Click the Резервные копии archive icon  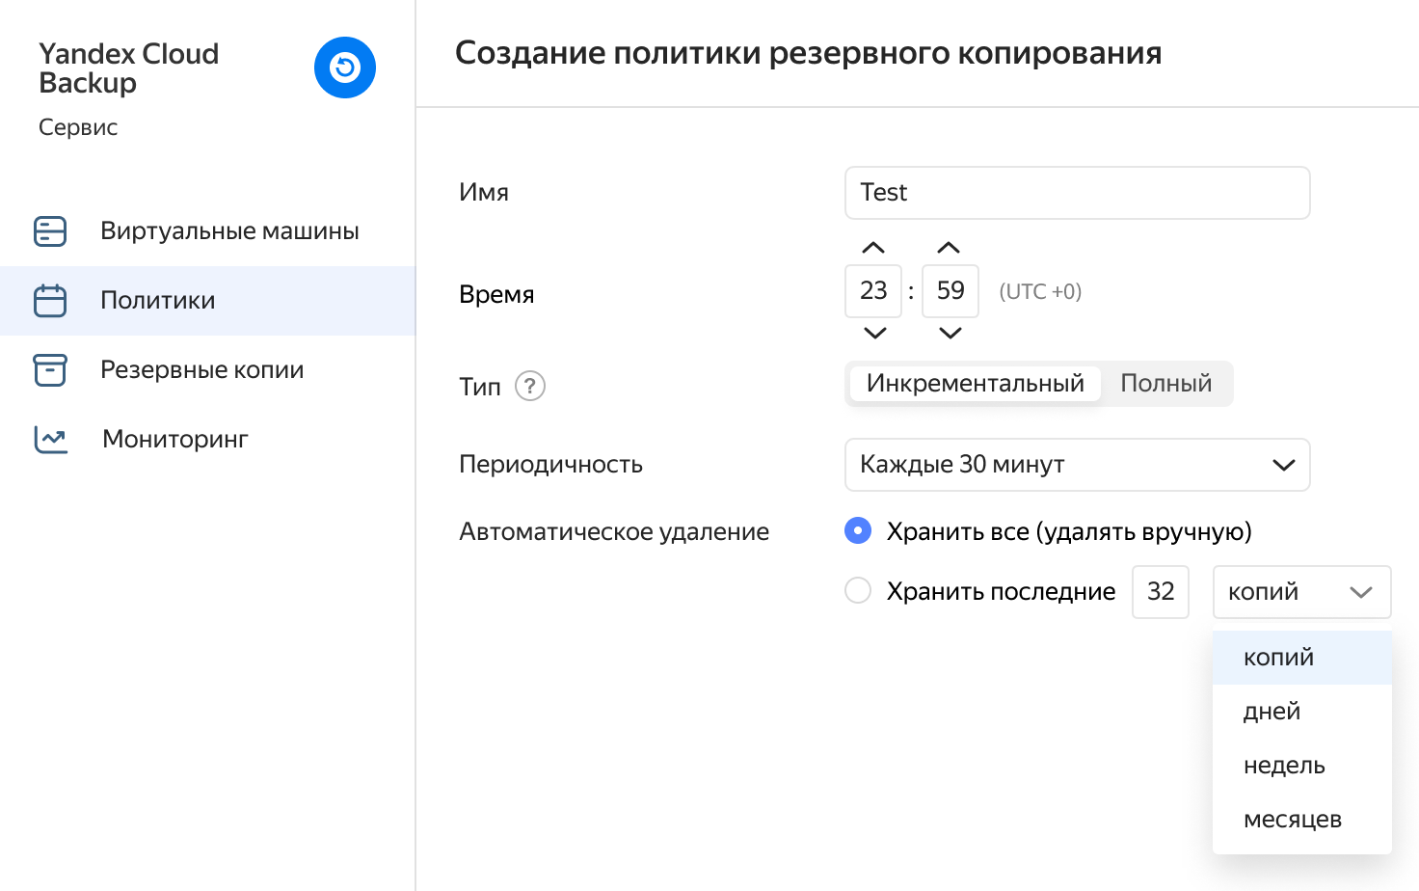pos(50,370)
